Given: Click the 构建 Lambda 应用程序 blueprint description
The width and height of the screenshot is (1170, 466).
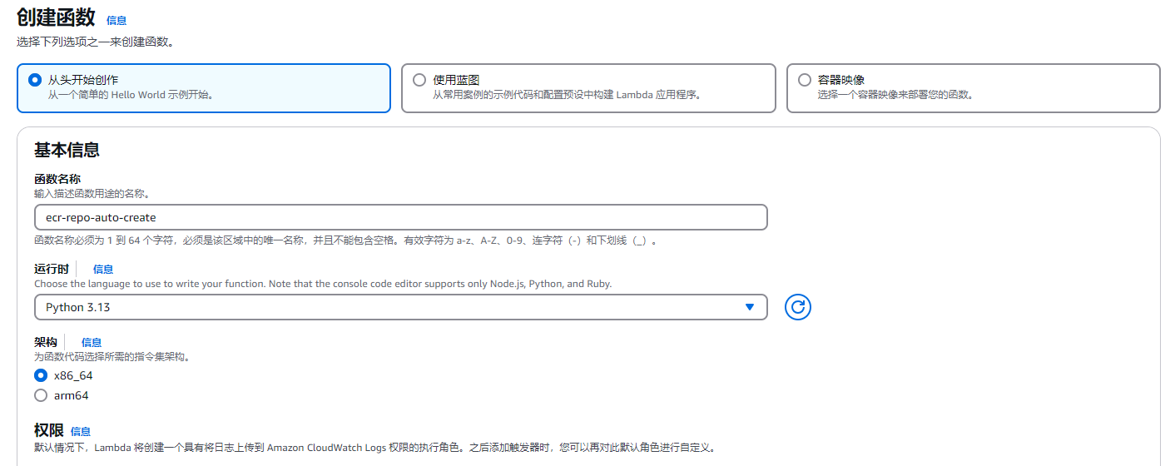Looking at the screenshot, I should (x=567, y=95).
